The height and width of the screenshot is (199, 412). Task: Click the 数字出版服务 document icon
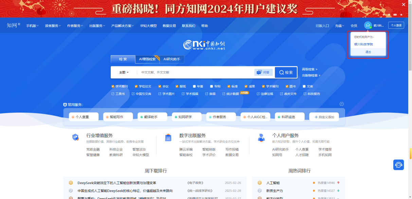(x=168, y=137)
